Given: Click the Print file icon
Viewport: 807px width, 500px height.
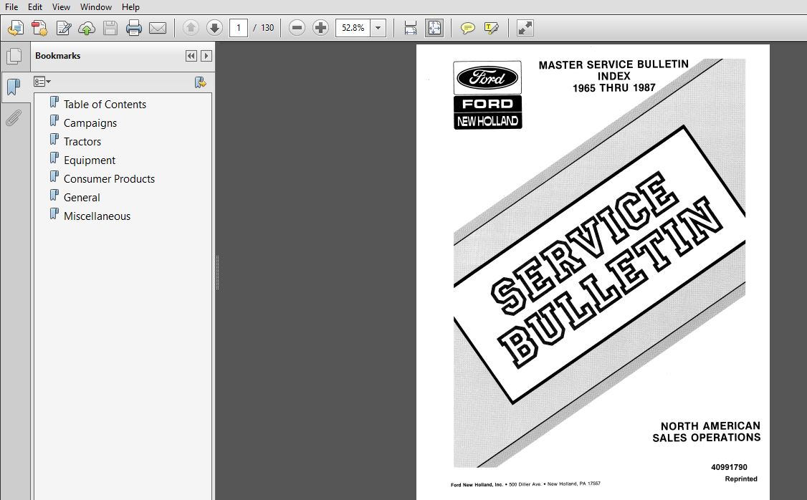Looking at the screenshot, I should click(x=134, y=28).
